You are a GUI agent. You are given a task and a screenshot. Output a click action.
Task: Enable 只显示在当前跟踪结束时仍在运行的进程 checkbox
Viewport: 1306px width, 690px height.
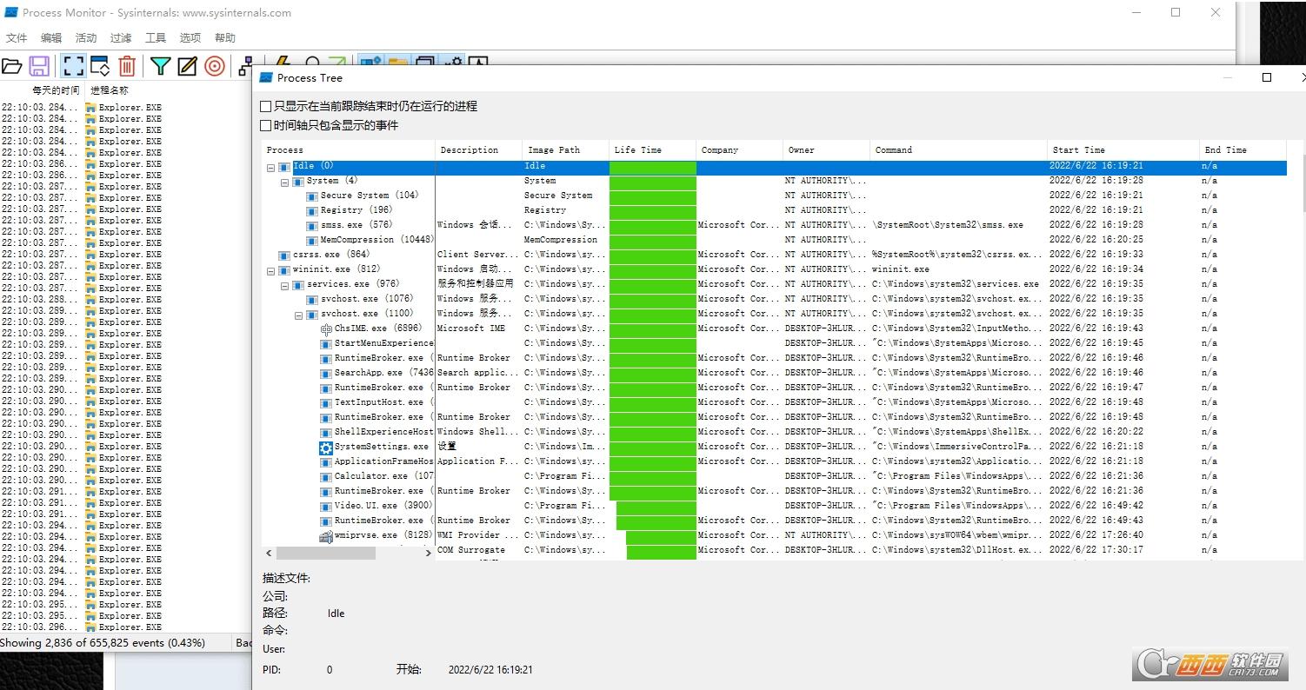tap(266, 106)
